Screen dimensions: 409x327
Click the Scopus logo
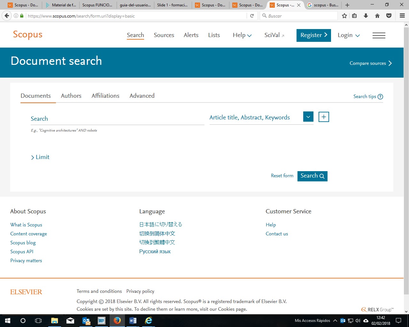pos(27,34)
